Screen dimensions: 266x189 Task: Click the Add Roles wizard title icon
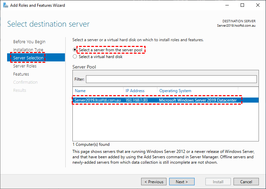5,5
